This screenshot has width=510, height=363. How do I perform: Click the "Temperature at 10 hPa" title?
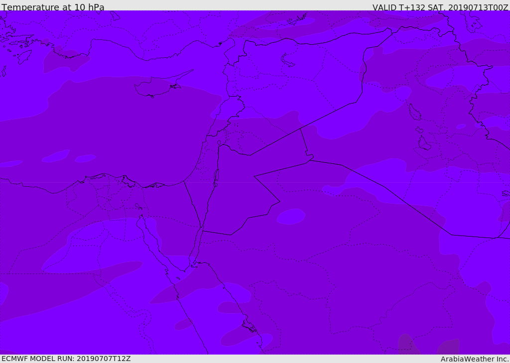[53, 7]
